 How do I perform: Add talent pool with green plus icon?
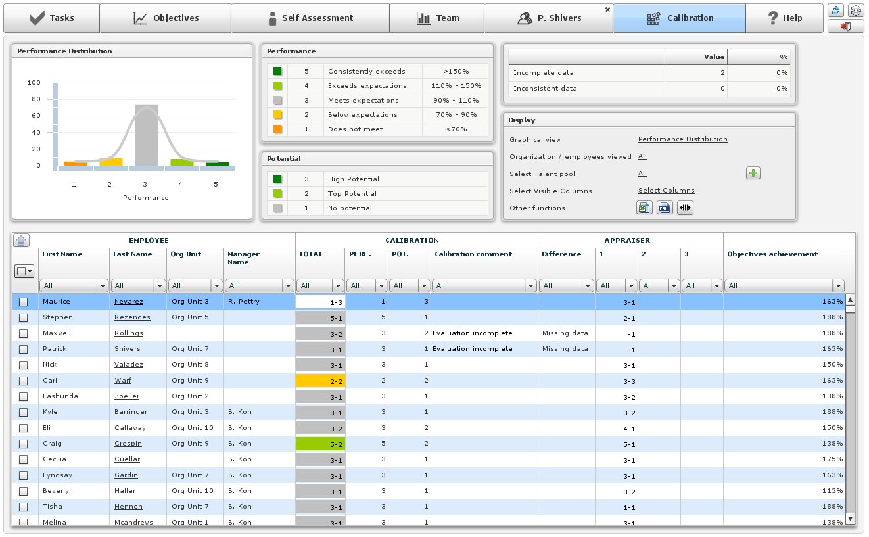[x=753, y=174]
